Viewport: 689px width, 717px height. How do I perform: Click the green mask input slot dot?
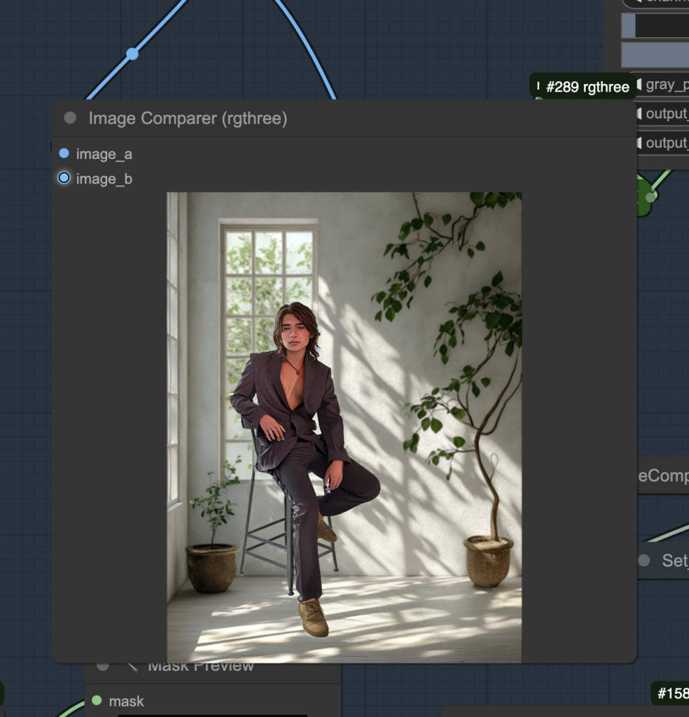coord(97,700)
